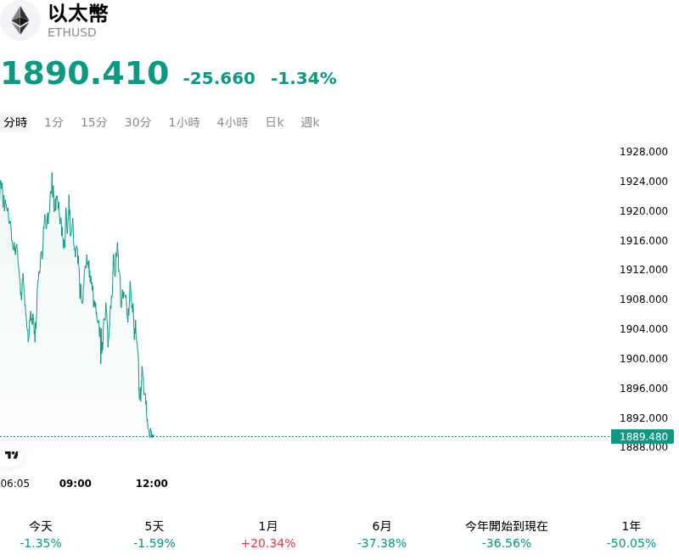
Task: Show the 5天 performance range
Action: (x=154, y=535)
